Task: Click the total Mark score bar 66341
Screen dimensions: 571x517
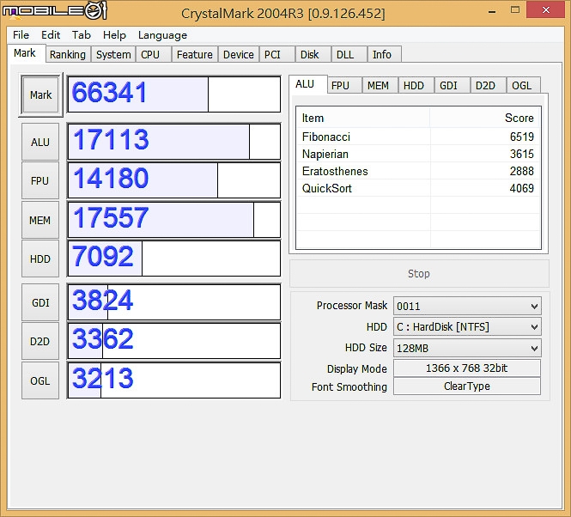Action: click(174, 94)
